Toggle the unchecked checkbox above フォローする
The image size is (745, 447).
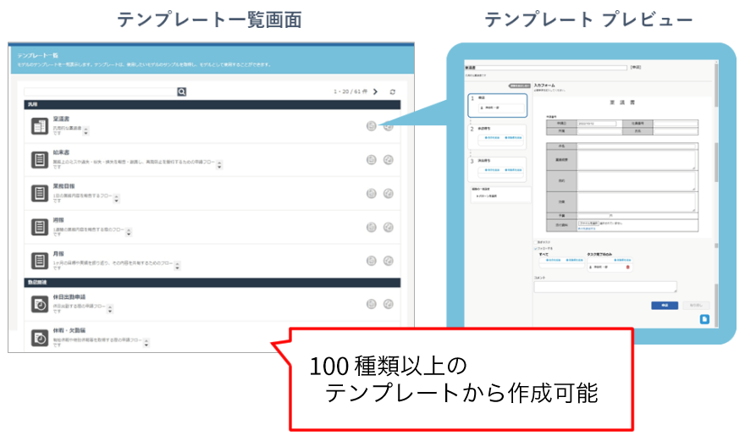(x=536, y=242)
